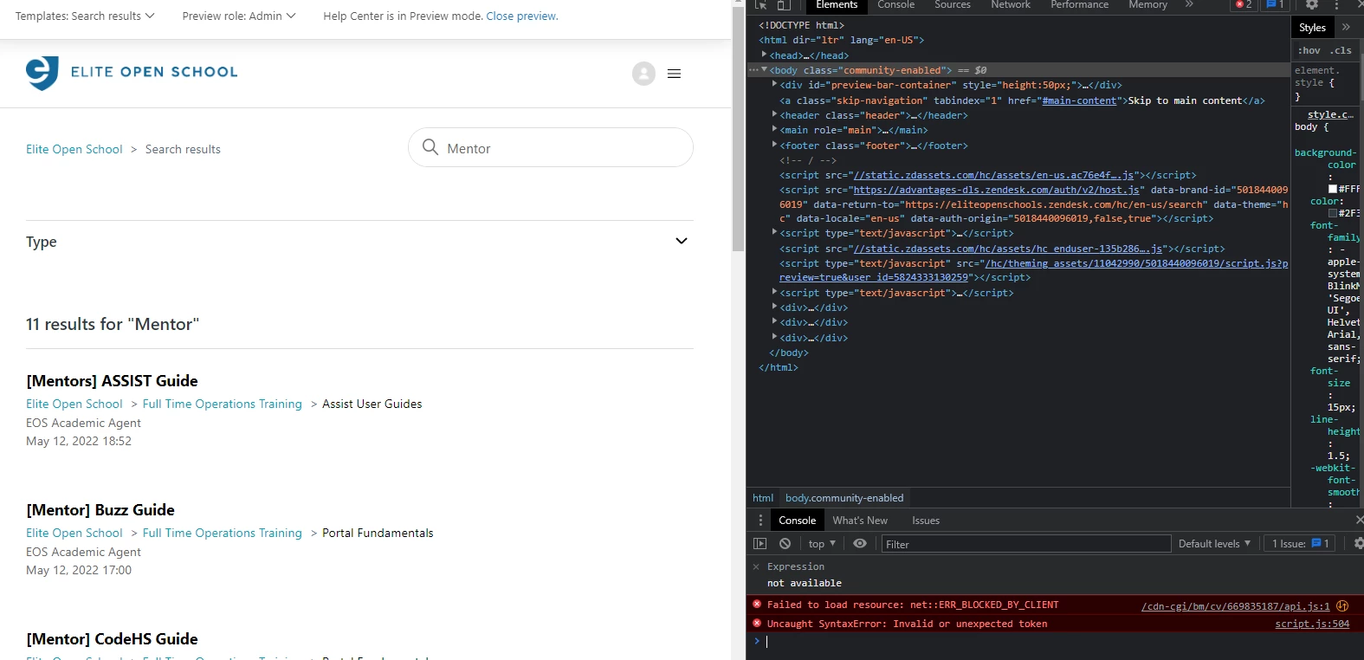Click the search magnifier icon
The height and width of the screenshot is (660, 1364).
click(430, 147)
